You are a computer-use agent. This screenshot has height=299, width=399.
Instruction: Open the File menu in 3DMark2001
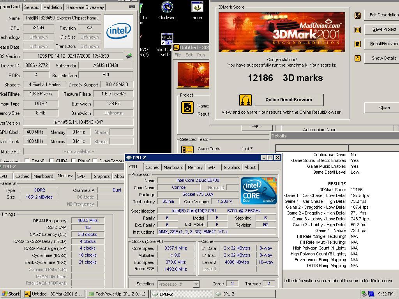[178, 55]
